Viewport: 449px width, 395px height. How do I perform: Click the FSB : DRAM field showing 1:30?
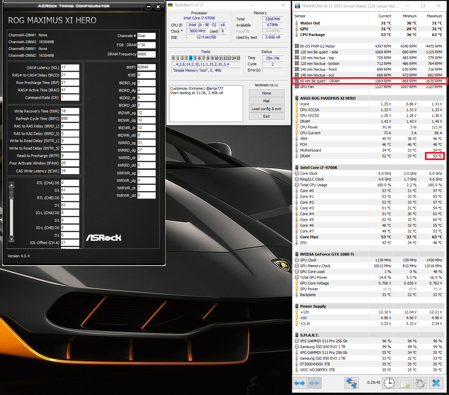point(146,45)
